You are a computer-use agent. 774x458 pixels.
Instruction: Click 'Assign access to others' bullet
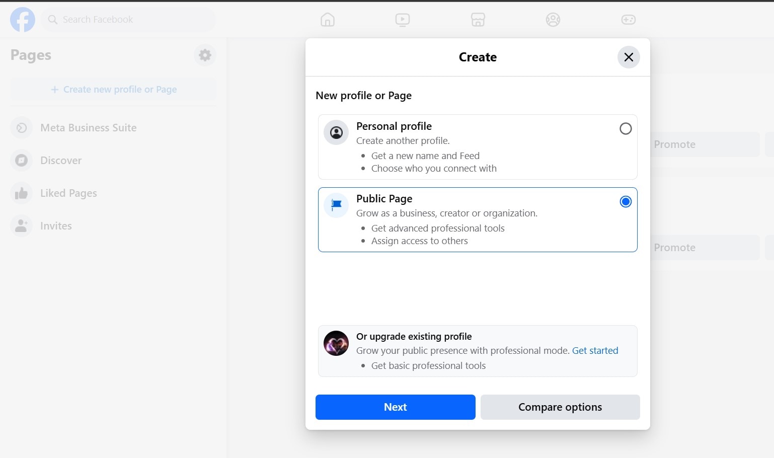(419, 241)
